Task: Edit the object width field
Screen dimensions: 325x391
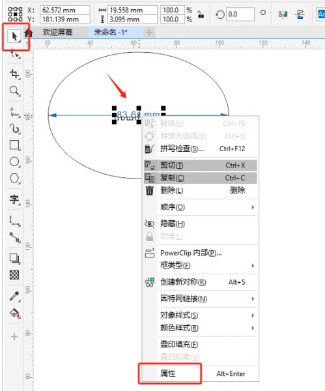Action: point(132,10)
